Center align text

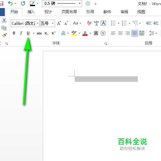(x=120, y=33)
